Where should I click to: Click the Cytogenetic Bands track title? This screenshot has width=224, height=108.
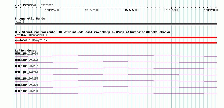point(30,18)
